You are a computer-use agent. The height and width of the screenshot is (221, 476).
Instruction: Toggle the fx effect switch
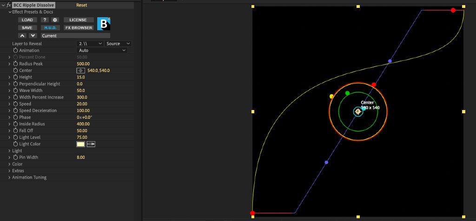pyautogui.click(x=9, y=5)
